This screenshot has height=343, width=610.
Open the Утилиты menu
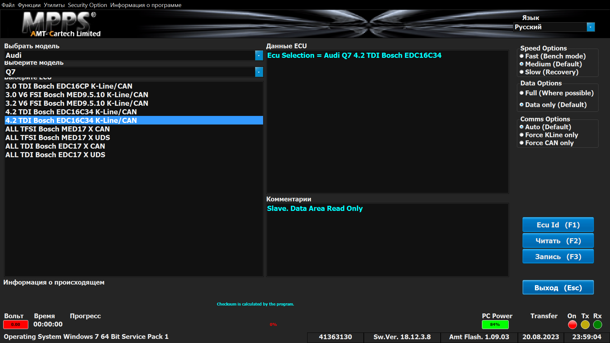pos(54,5)
